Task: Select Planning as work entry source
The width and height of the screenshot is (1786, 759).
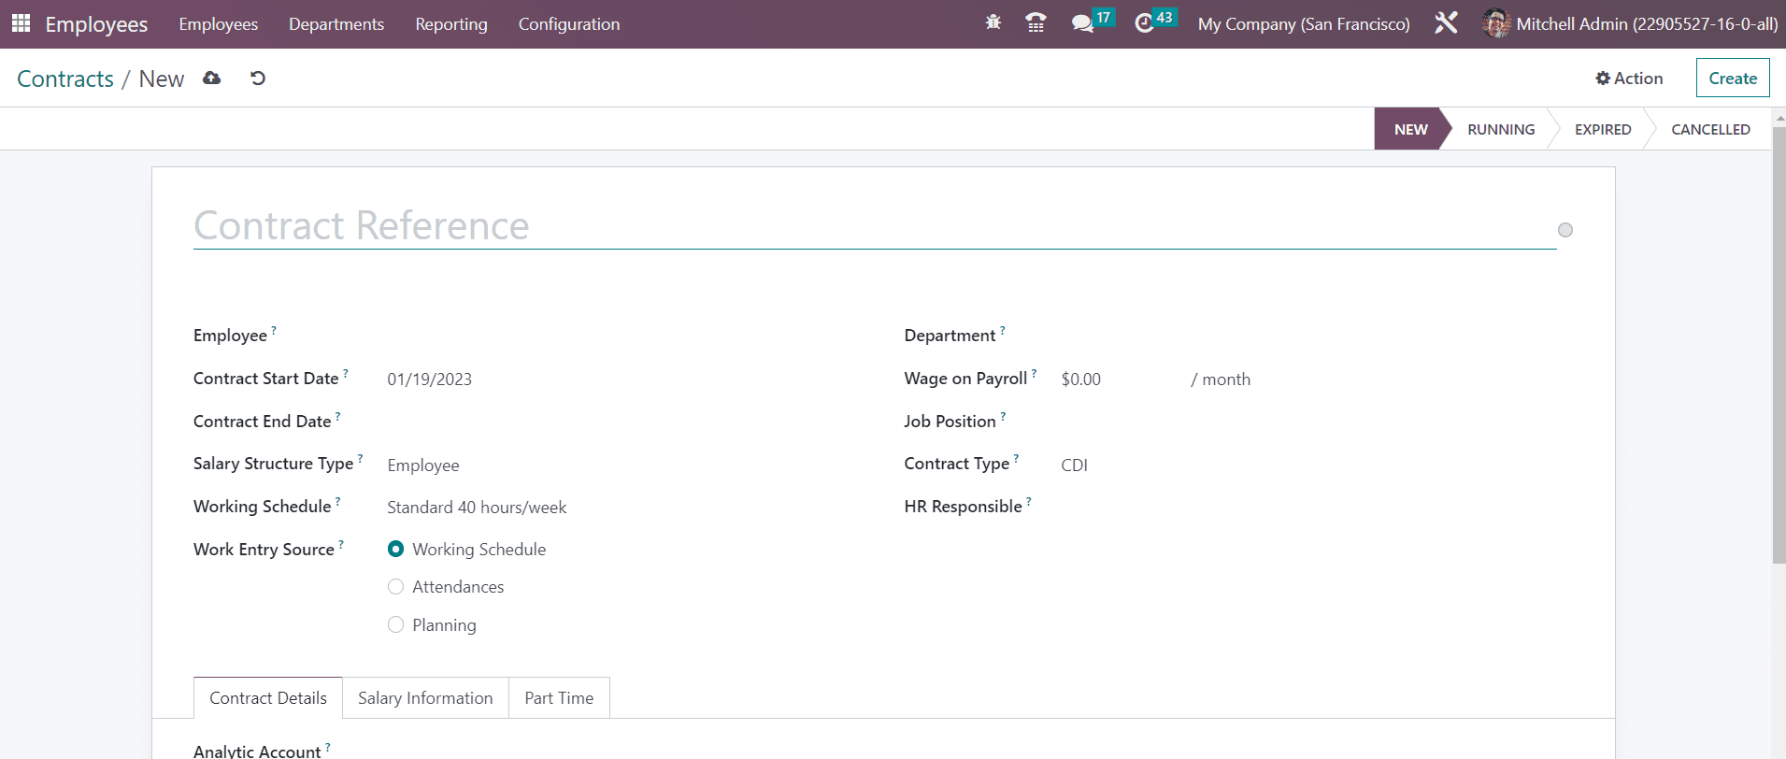Action: (396, 625)
